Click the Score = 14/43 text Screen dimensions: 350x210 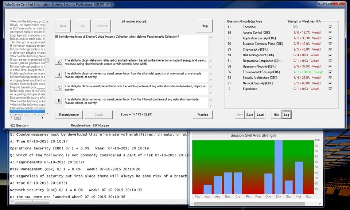pos(136,115)
